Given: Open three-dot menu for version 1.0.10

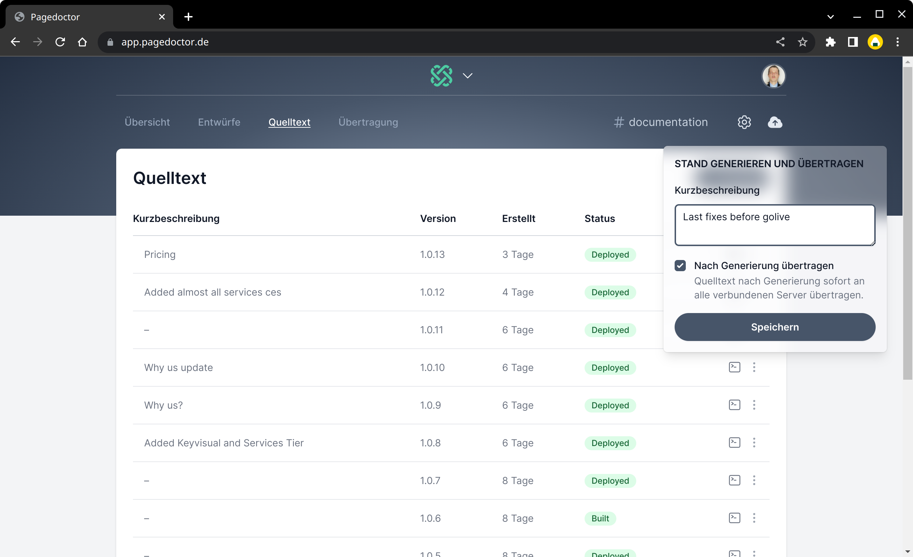Looking at the screenshot, I should pyautogui.click(x=754, y=367).
